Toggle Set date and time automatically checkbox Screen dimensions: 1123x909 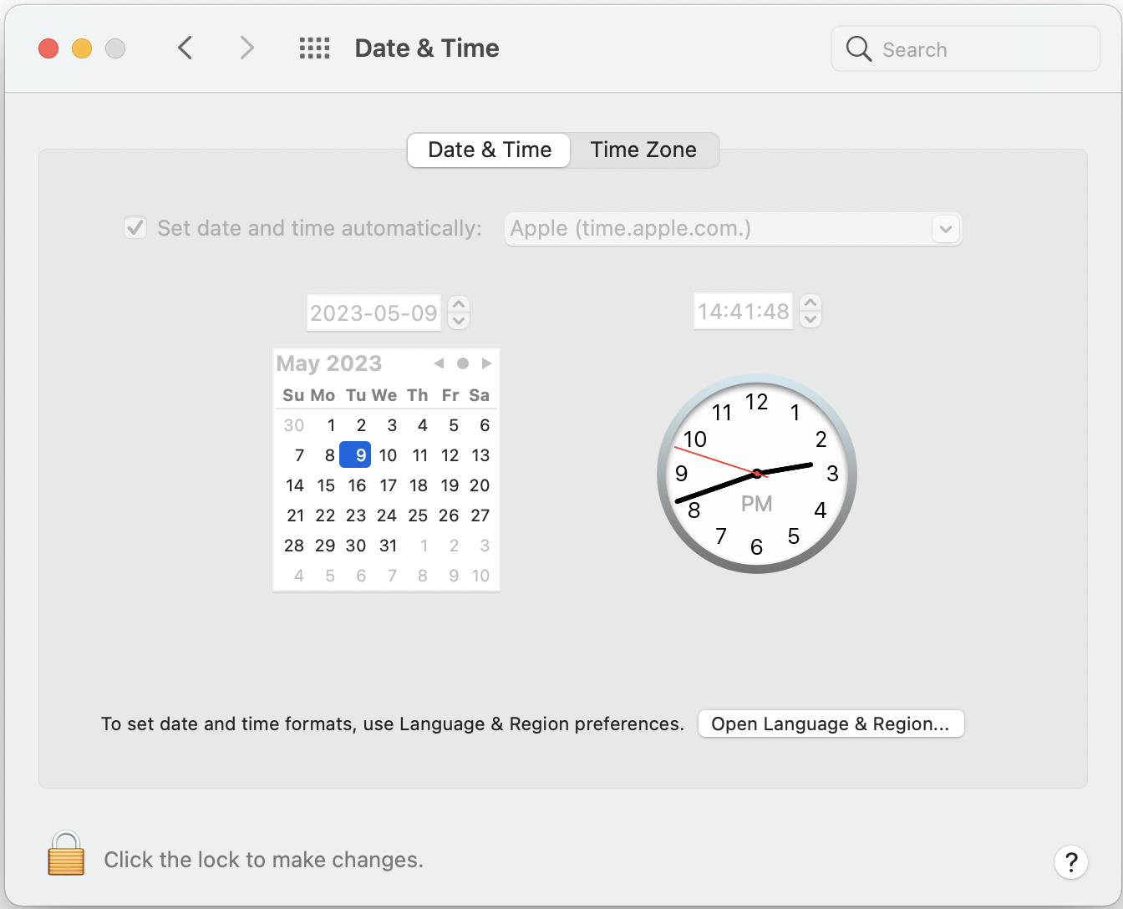pos(135,228)
